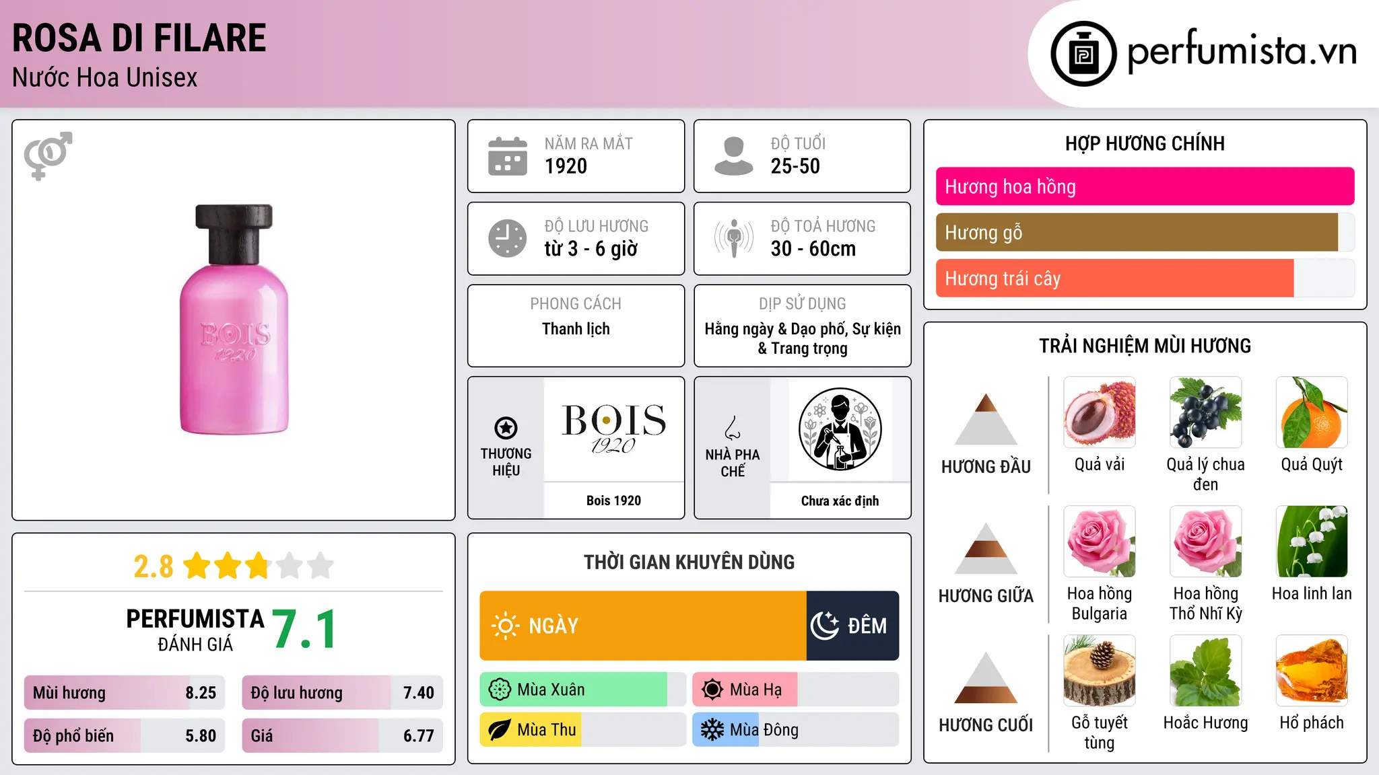Click the PERFUMISTA ĐÁNH GIÁ label

tap(195, 630)
